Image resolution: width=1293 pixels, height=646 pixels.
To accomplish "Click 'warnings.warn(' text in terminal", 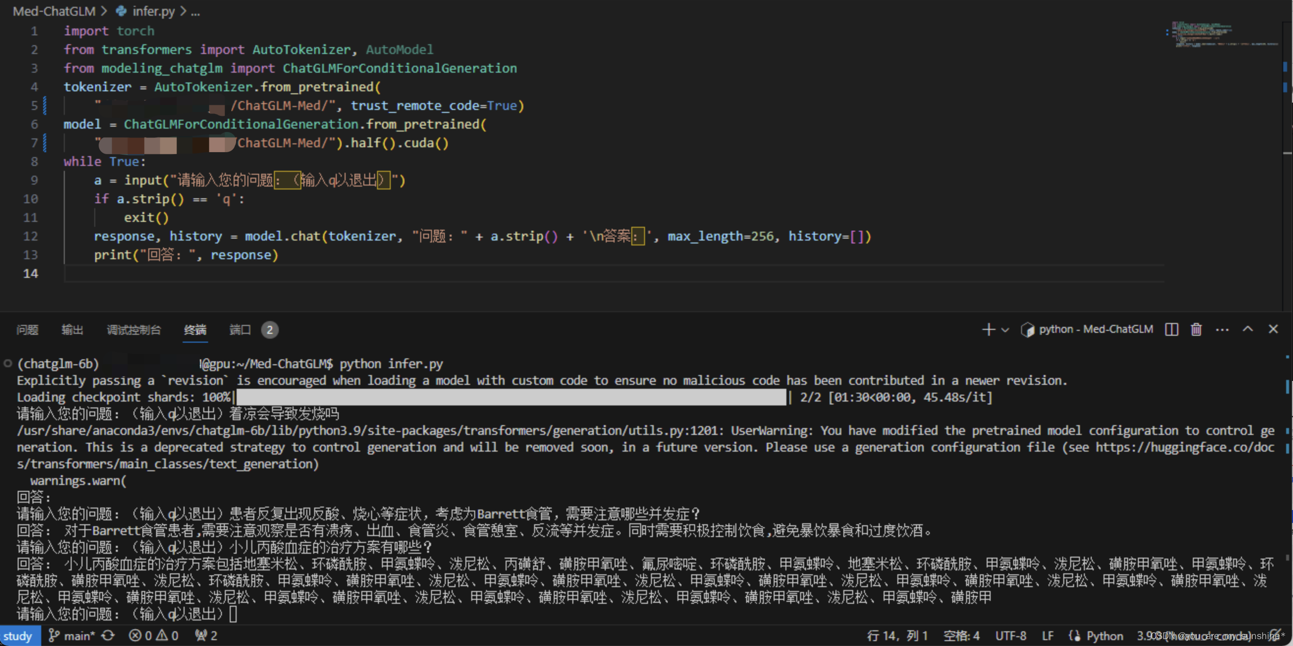I will pyautogui.click(x=79, y=481).
